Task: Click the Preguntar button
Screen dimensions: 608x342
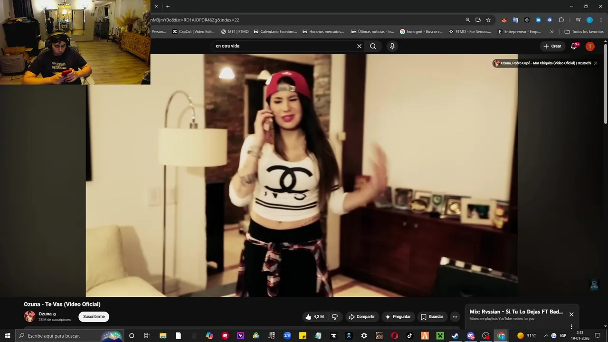Action: (398, 317)
